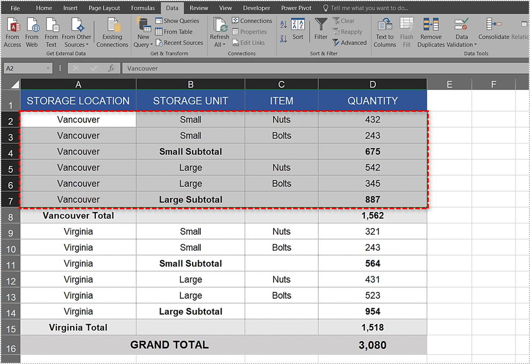Launch Text to Columns wizard
The width and height of the screenshot is (530, 364).
coord(384,32)
